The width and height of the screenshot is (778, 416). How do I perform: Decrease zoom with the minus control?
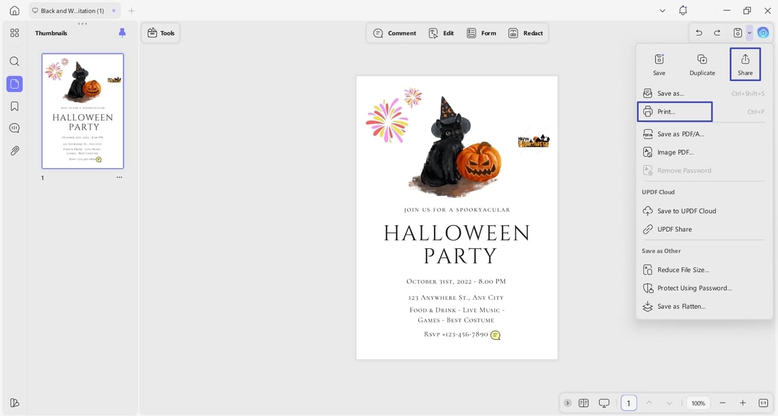coord(722,403)
